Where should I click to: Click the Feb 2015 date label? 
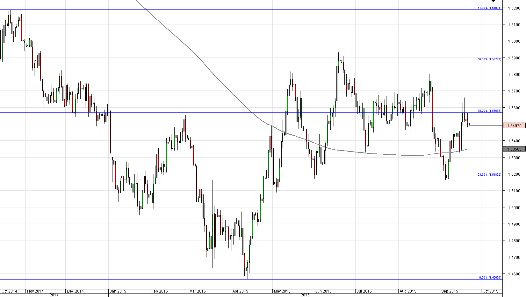point(159,291)
